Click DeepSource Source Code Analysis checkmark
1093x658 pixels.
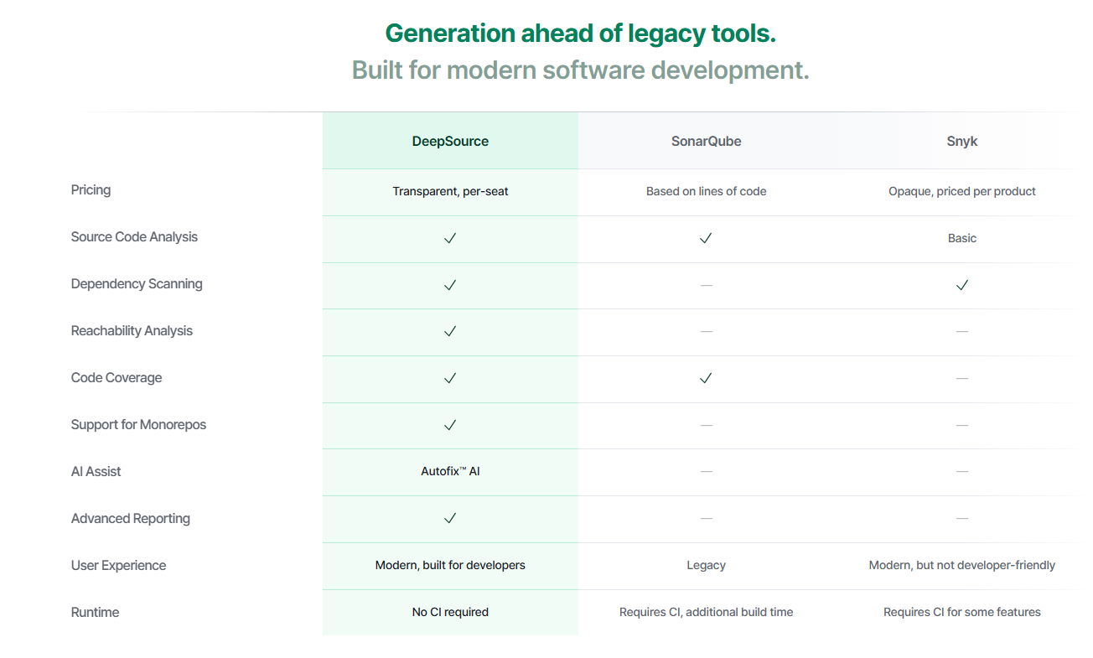pyautogui.click(x=450, y=238)
